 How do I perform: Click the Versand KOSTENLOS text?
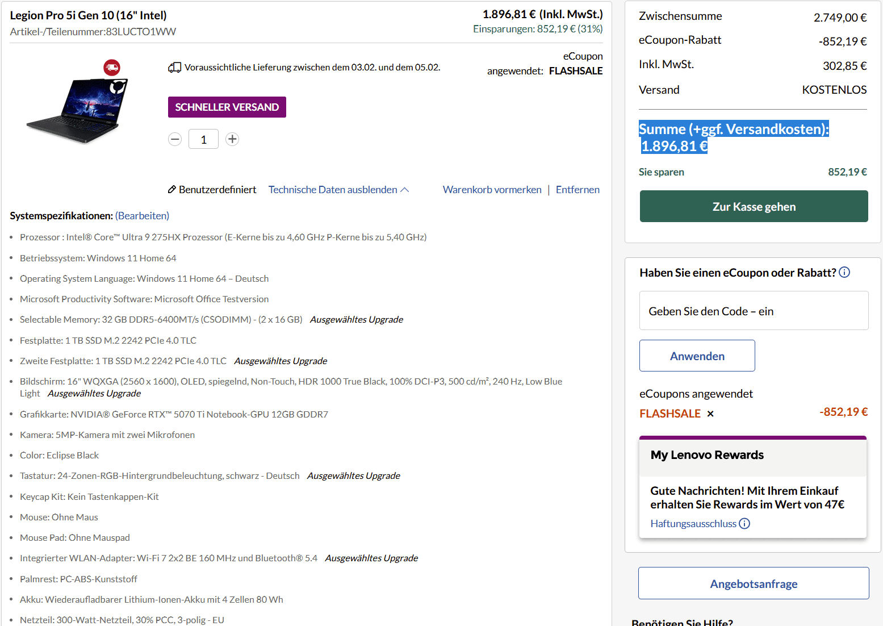[x=834, y=90]
